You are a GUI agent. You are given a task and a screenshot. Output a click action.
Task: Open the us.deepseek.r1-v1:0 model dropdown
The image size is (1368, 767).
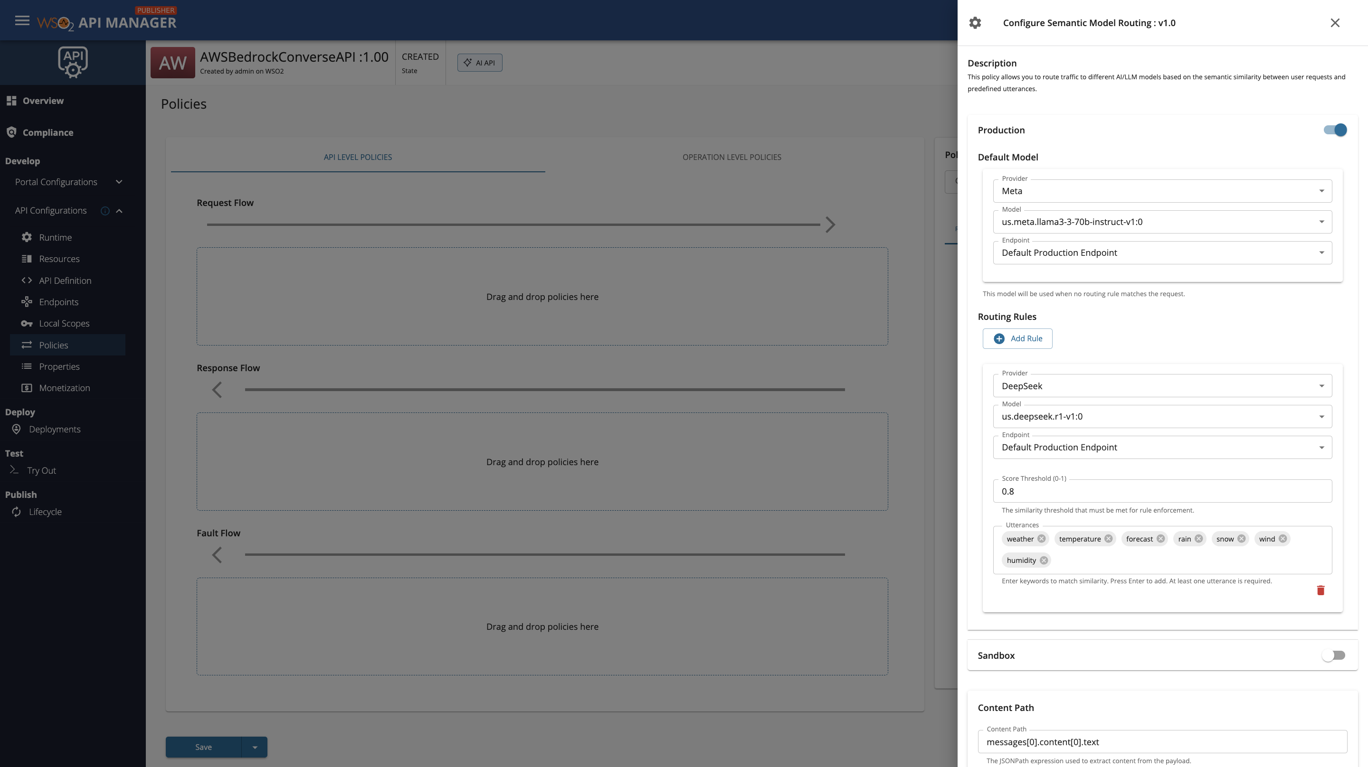pyautogui.click(x=1162, y=417)
